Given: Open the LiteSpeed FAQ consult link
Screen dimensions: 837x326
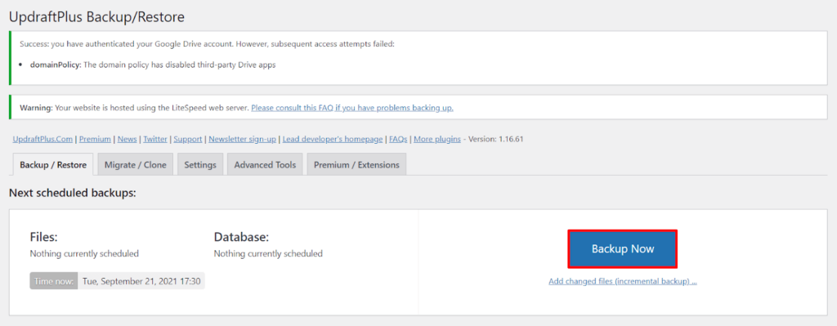Looking at the screenshot, I should click(x=352, y=108).
